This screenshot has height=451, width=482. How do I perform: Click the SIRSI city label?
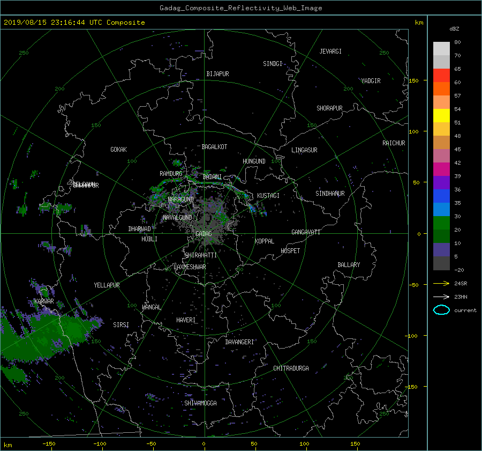click(121, 325)
